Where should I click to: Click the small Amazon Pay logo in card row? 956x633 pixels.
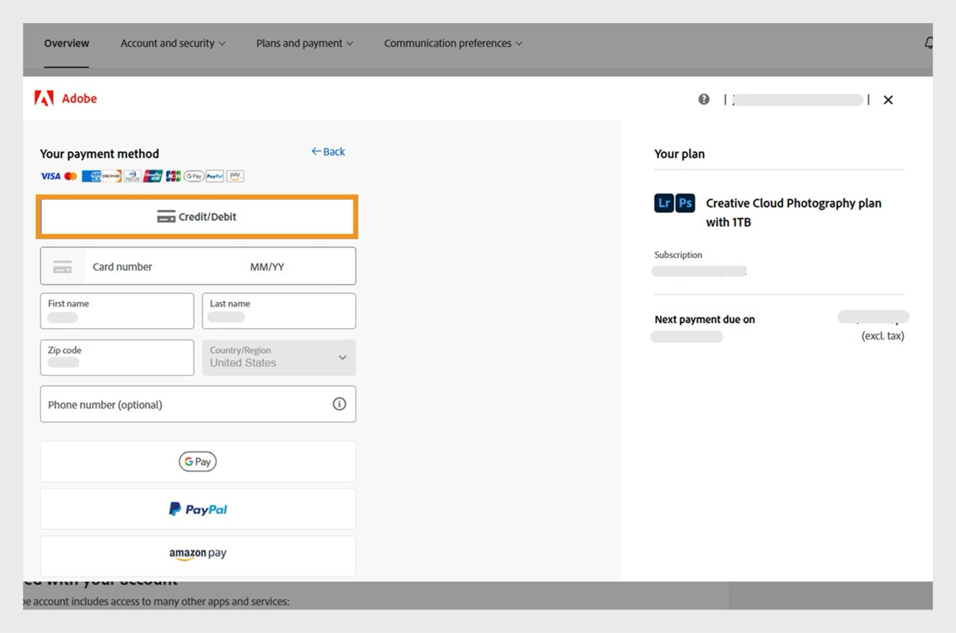[235, 176]
